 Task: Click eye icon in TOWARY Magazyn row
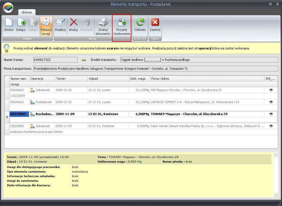[271, 114]
